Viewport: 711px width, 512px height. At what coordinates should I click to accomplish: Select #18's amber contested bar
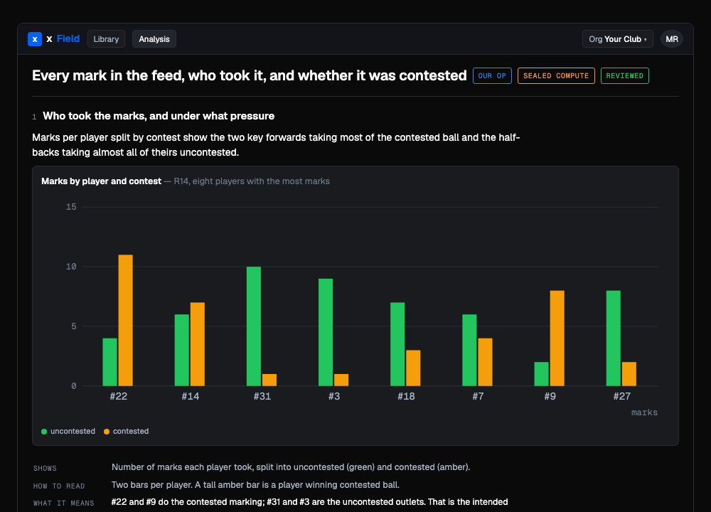[413, 368]
